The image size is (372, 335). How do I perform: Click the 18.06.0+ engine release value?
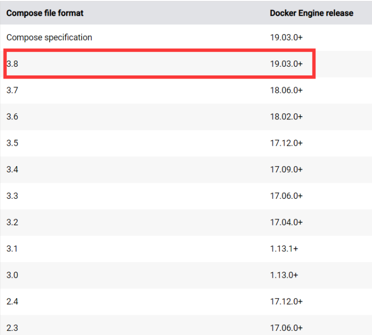coord(286,90)
